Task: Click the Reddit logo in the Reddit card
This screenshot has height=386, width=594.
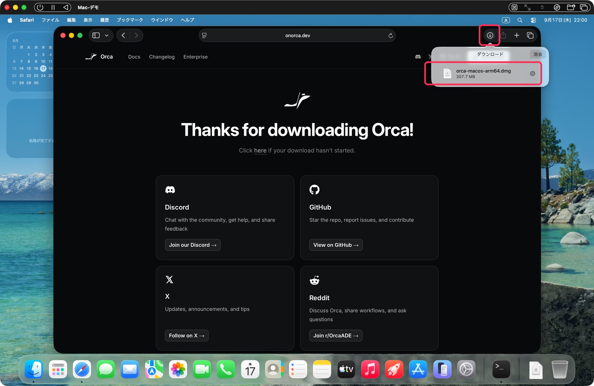Action: click(x=314, y=280)
